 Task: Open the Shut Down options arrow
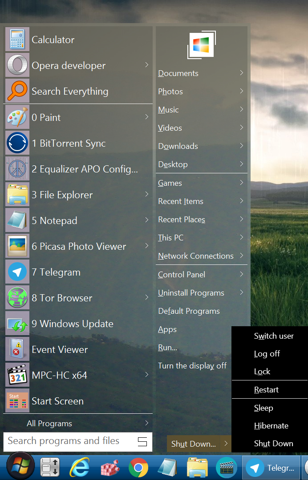tap(226, 444)
